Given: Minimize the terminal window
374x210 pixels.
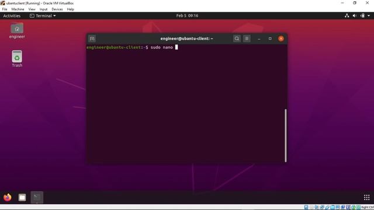Looking at the screenshot, I should (259, 38).
